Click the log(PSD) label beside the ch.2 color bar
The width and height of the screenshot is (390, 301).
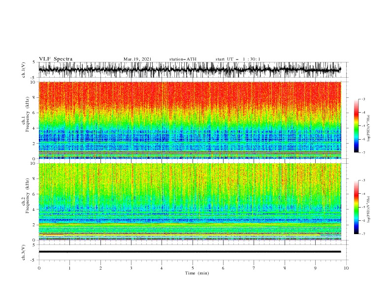pos(369,210)
